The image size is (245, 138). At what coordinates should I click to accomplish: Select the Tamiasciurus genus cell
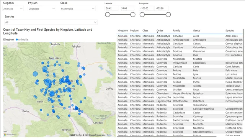pos(200,105)
